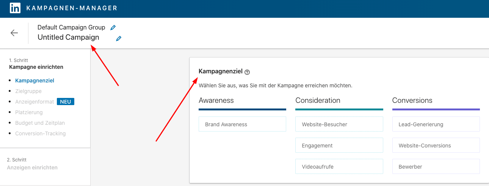
Task: Click the Consideration column heading
Action: (318, 101)
